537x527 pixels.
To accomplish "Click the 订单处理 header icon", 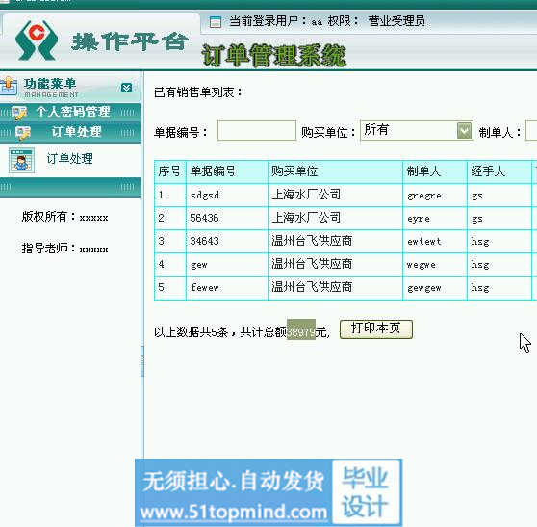I will tap(22, 133).
